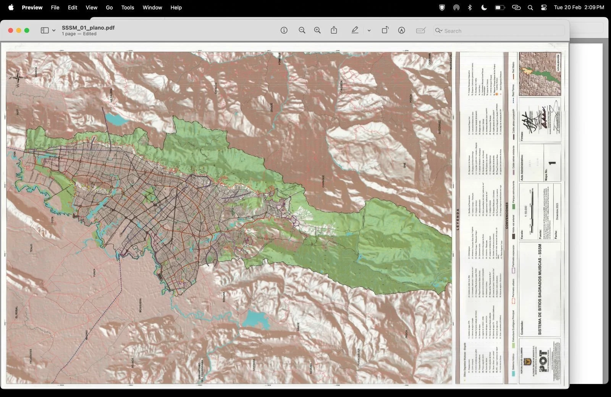
Task: Open the Tools menu
Action: point(128,7)
